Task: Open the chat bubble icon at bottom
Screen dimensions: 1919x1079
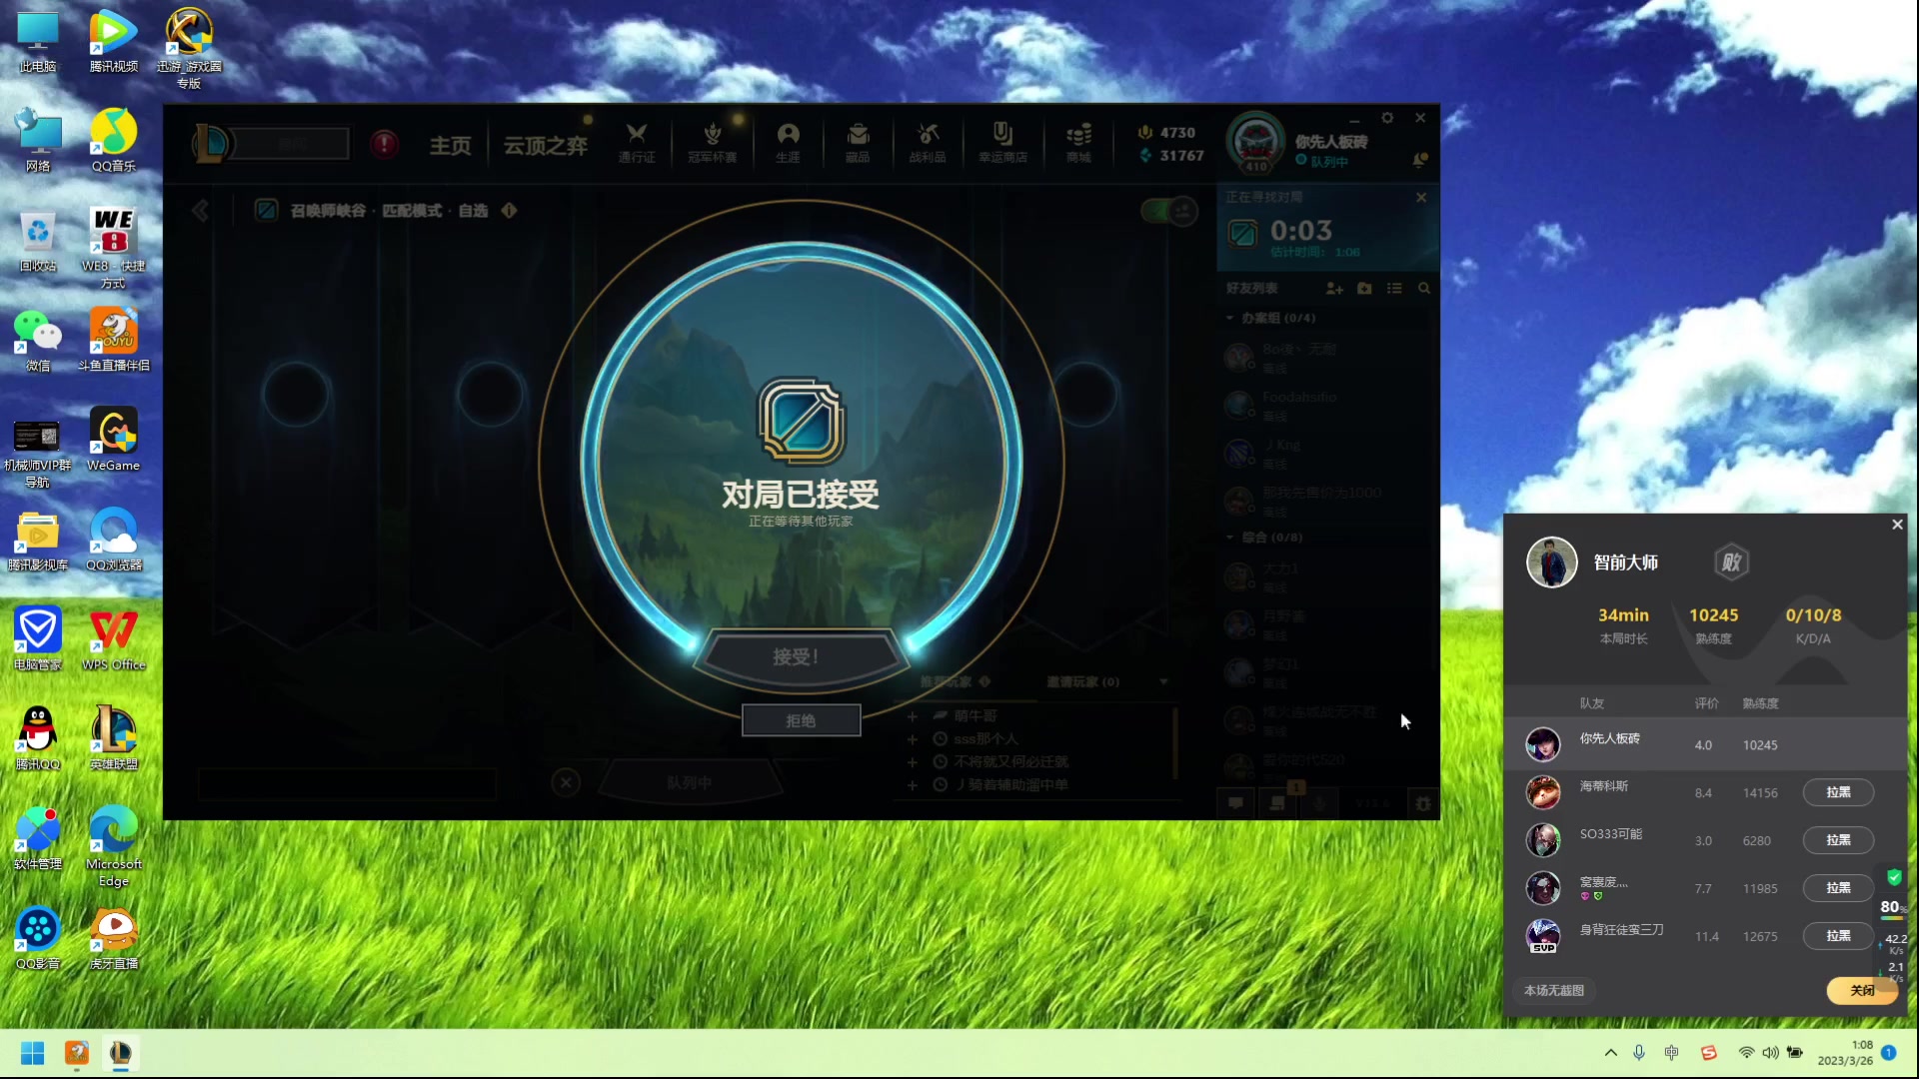Action: click(1236, 802)
